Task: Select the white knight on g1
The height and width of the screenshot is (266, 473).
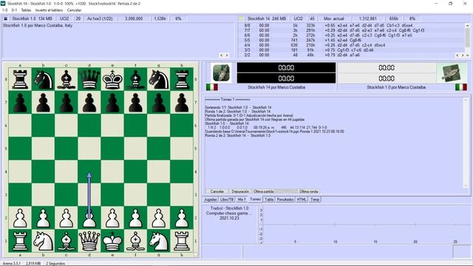Action: tap(159, 241)
